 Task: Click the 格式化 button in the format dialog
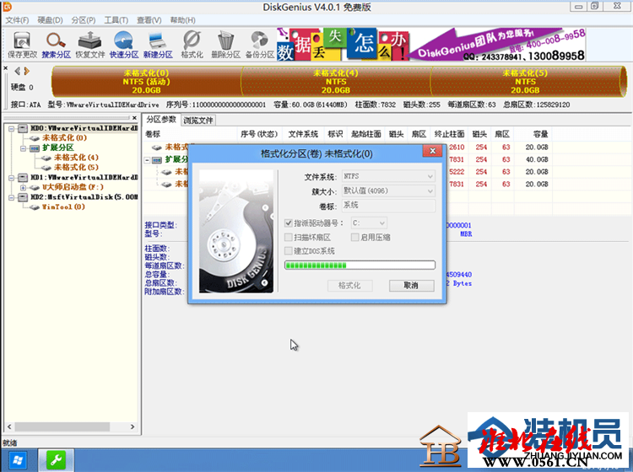349,286
